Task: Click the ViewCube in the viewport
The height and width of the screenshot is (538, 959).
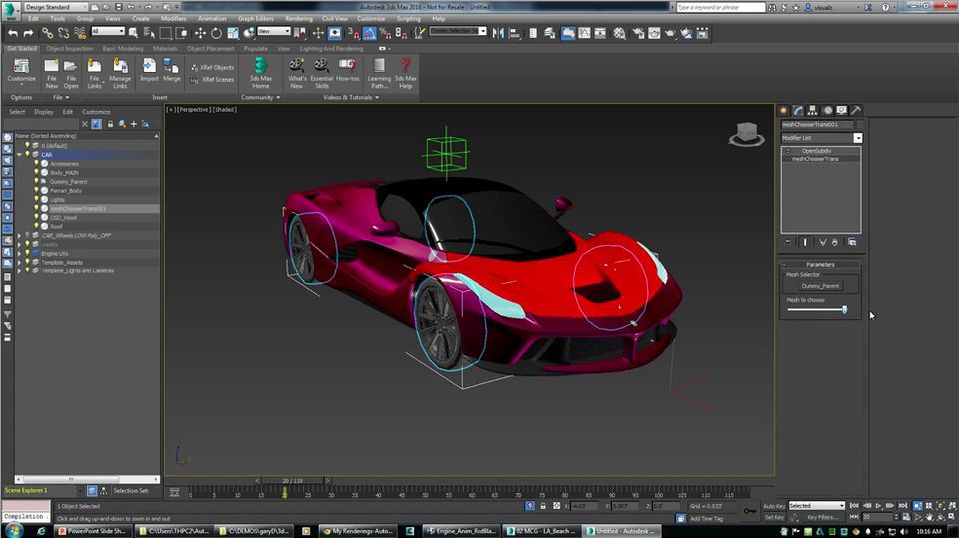Action: pyautogui.click(x=745, y=133)
